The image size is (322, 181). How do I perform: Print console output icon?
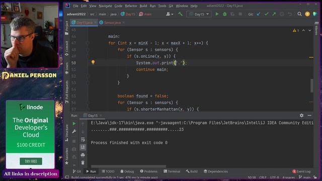pos(83,155)
